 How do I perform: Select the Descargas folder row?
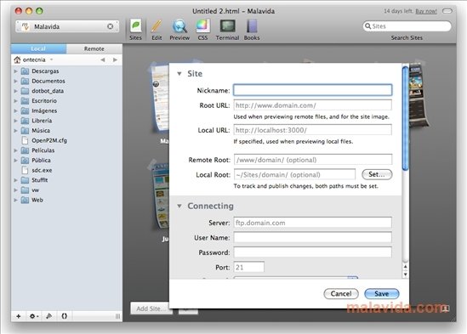[x=66, y=71]
